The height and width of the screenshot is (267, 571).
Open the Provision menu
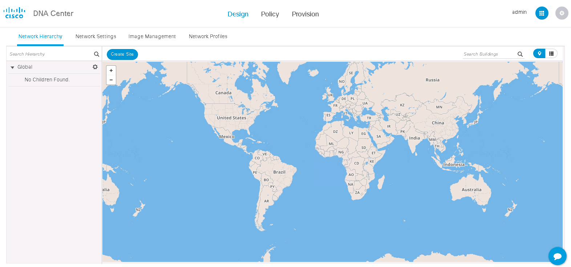click(305, 14)
